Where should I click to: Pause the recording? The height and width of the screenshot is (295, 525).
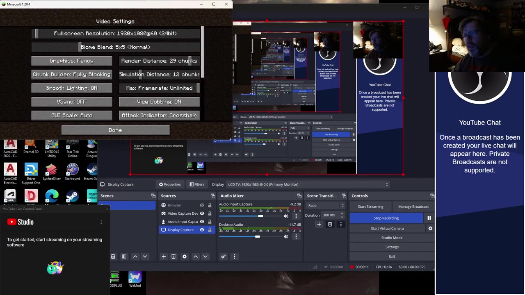[429, 218]
